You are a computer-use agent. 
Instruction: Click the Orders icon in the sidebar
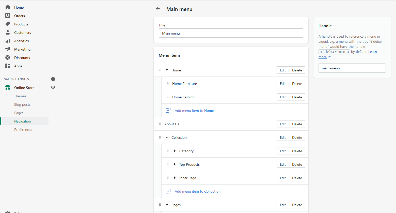8,16
